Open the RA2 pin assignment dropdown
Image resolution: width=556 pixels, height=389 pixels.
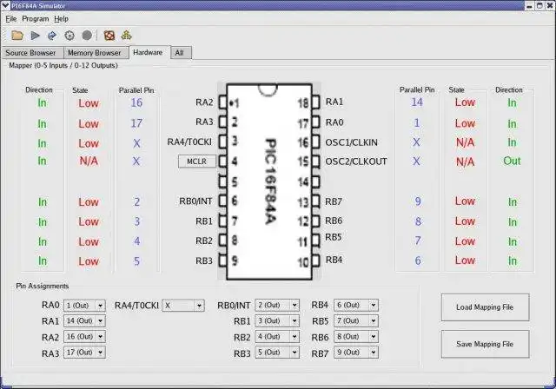pyautogui.click(x=84, y=337)
